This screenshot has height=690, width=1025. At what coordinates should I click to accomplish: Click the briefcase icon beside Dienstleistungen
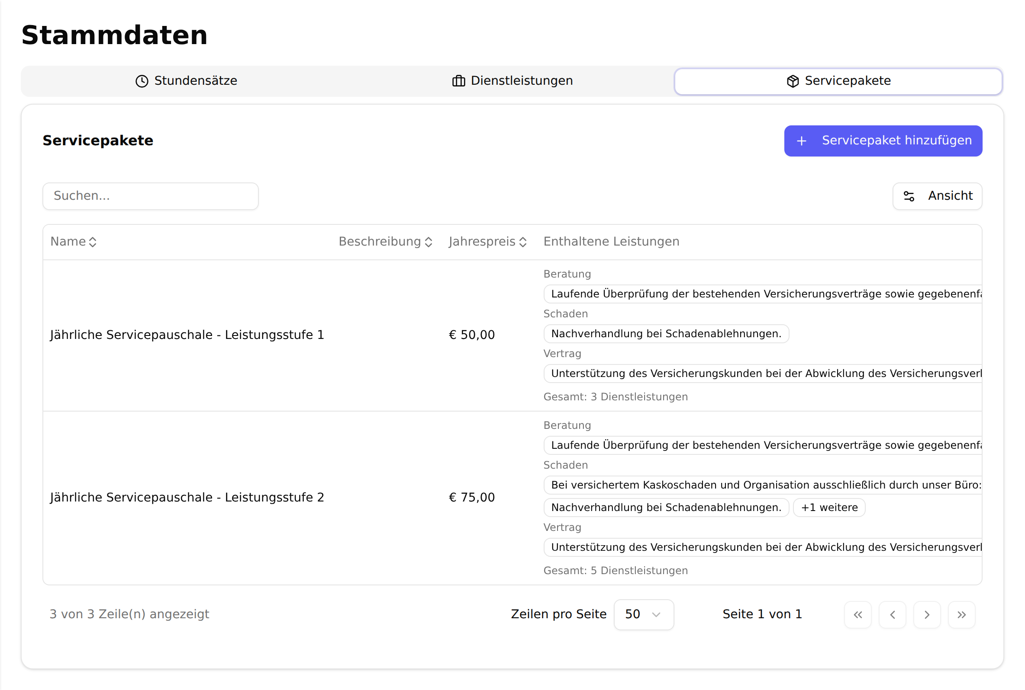point(458,81)
